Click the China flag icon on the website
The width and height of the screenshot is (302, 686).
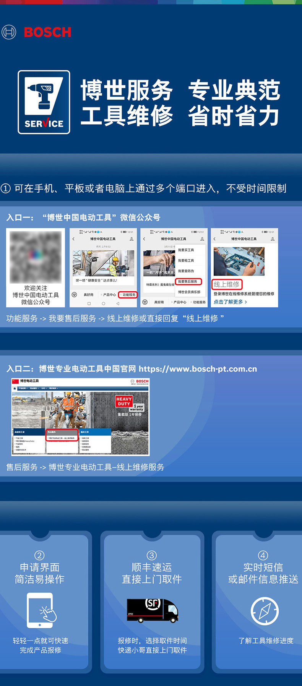tap(15, 381)
